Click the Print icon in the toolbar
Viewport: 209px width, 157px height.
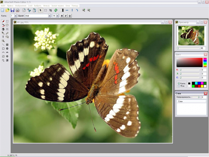coord(18,10)
